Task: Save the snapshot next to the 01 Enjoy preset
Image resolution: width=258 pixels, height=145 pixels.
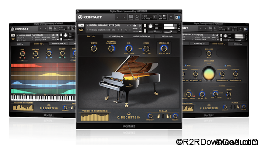Action: click(x=126, y=30)
